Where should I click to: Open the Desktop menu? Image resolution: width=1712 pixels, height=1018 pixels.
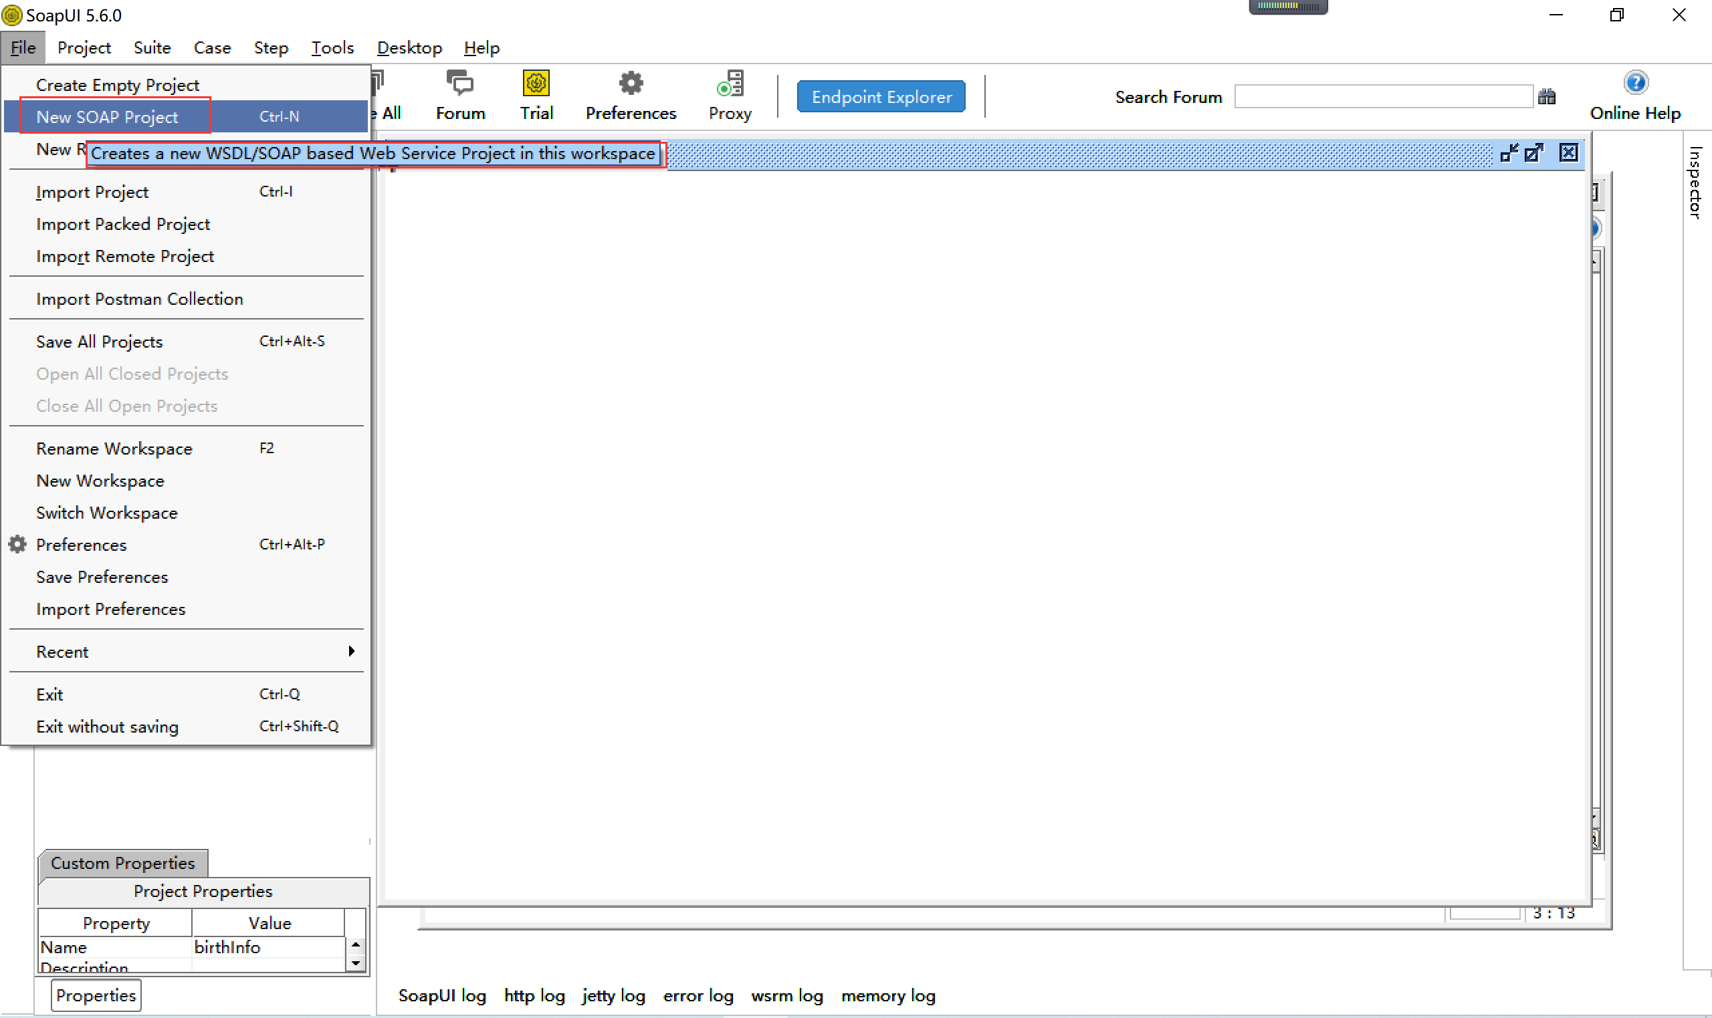pos(409,47)
